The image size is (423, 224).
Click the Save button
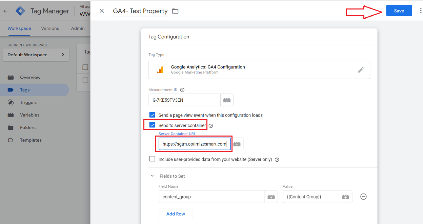coord(399,11)
